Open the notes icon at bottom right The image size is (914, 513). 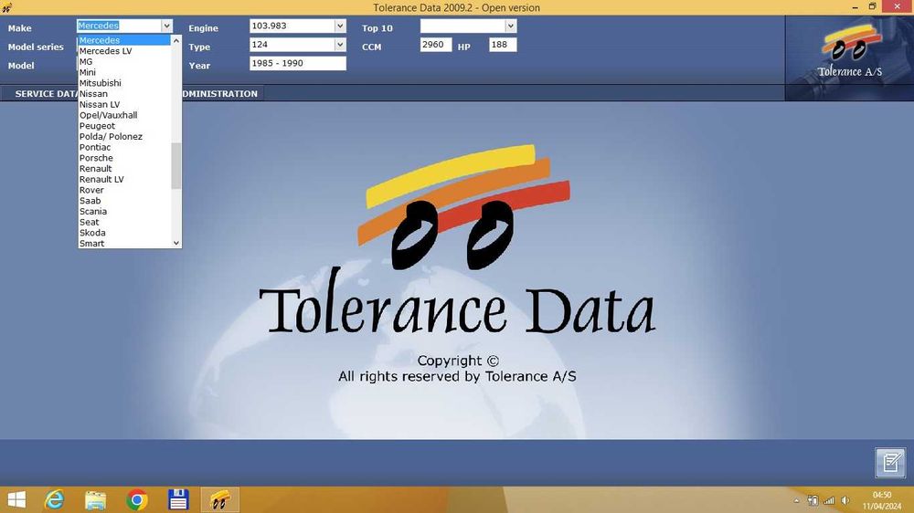click(x=890, y=463)
